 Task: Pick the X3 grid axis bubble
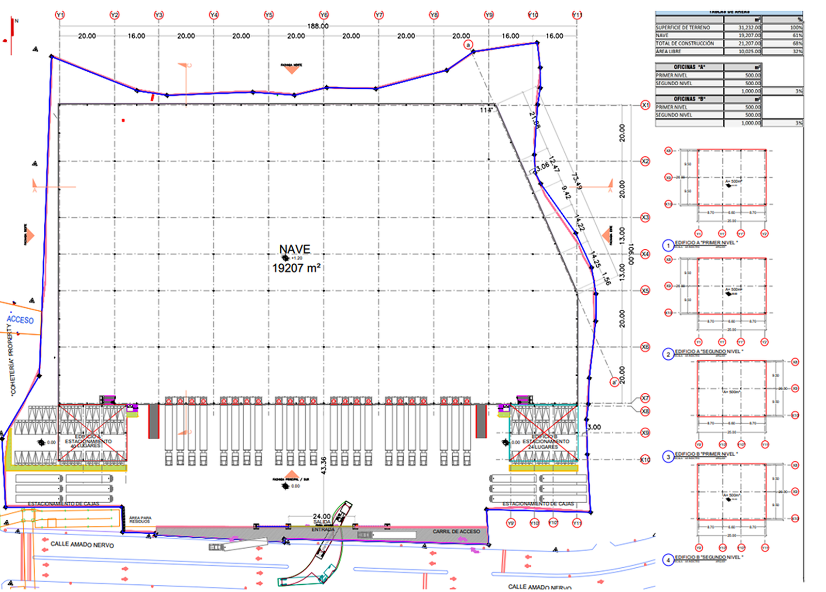pyautogui.click(x=645, y=217)
